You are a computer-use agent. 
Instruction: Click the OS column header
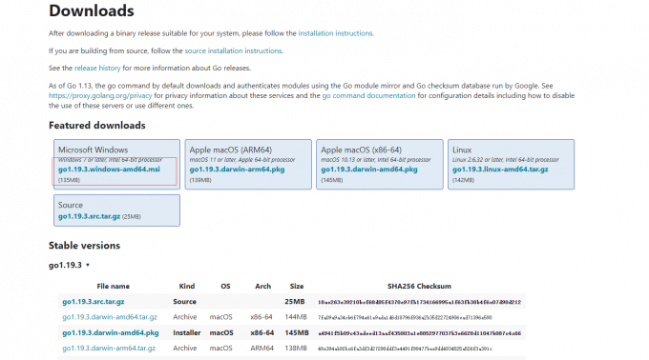click(225, 286)
